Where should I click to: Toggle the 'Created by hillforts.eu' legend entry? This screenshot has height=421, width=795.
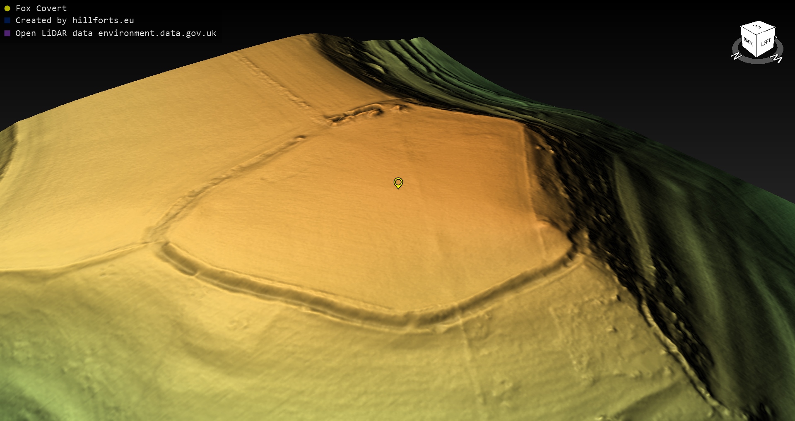75,20
